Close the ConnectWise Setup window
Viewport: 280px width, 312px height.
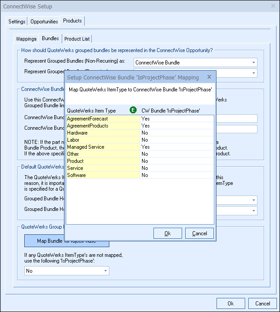[273, 6]
